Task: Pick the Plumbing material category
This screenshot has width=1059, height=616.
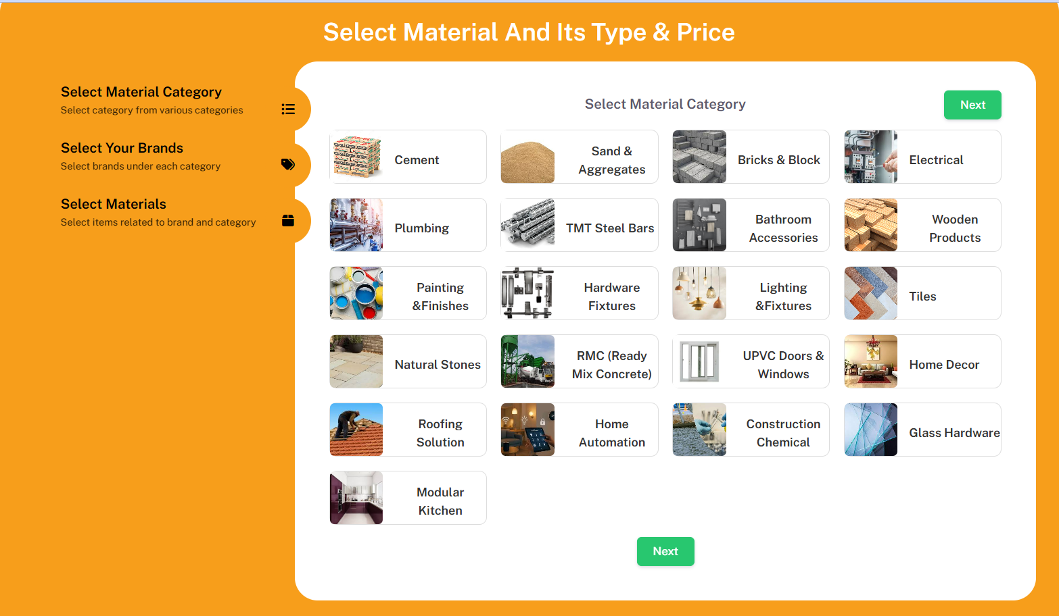Action: point(408,225)
